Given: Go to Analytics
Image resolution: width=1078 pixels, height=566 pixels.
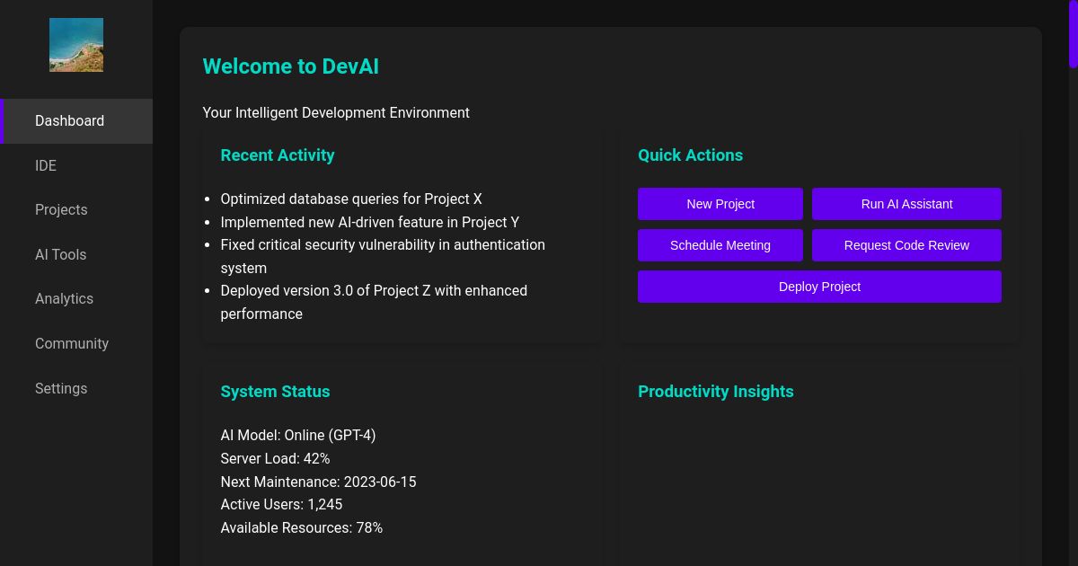Looking at the screenshot, I should (x=64, y=298).
